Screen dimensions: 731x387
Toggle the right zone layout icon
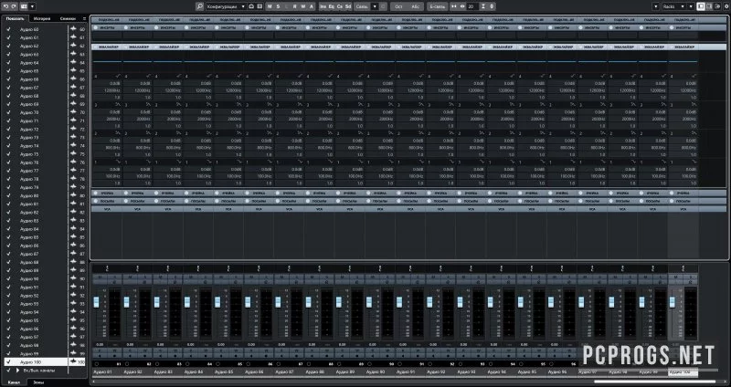(x=717, y=6)
